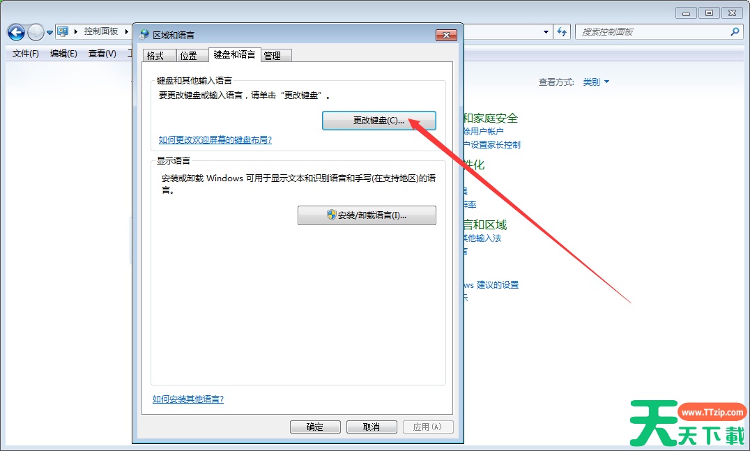Open the 文件(F) menu
750x451 pixels.
(25, 54)
